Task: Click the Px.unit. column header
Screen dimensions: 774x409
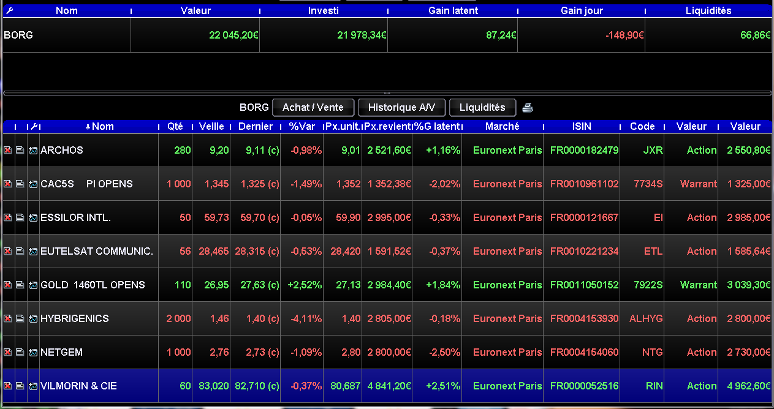Action: 343,126
